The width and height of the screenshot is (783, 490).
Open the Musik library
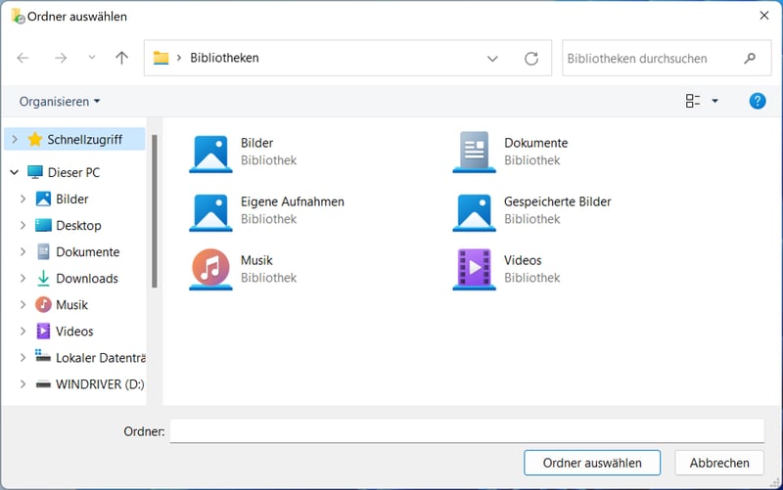pos(256,260)
